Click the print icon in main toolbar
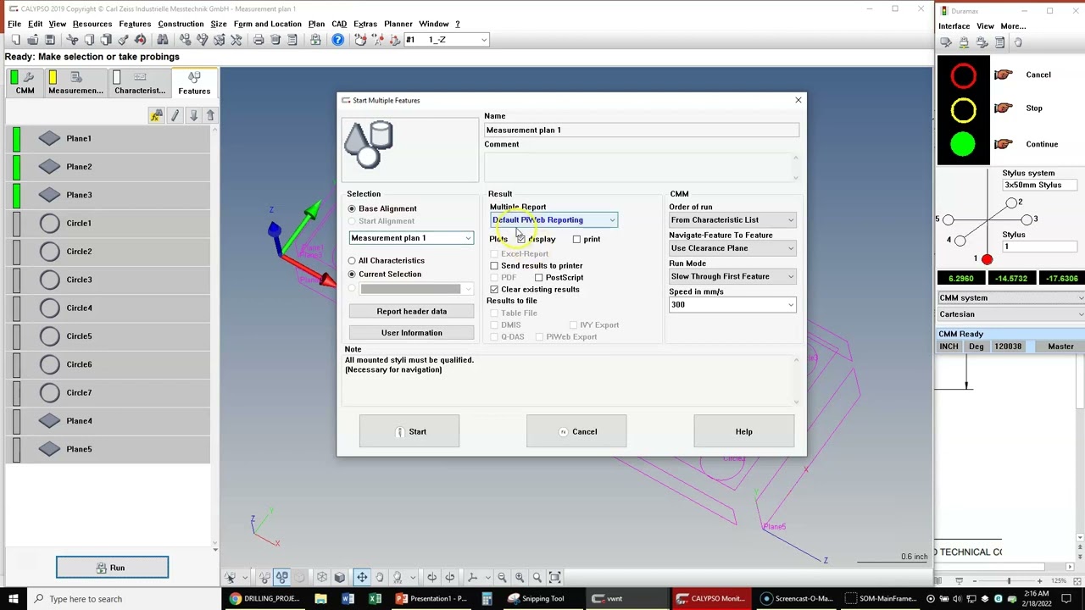Viewport: 1085px width, 610px height. coord(259,40)
